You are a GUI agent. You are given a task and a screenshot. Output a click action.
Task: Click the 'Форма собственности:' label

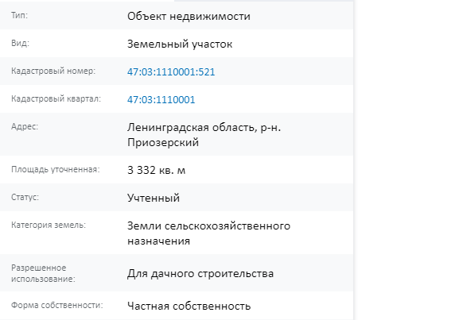pyautogui.click(x=57, y=305)
